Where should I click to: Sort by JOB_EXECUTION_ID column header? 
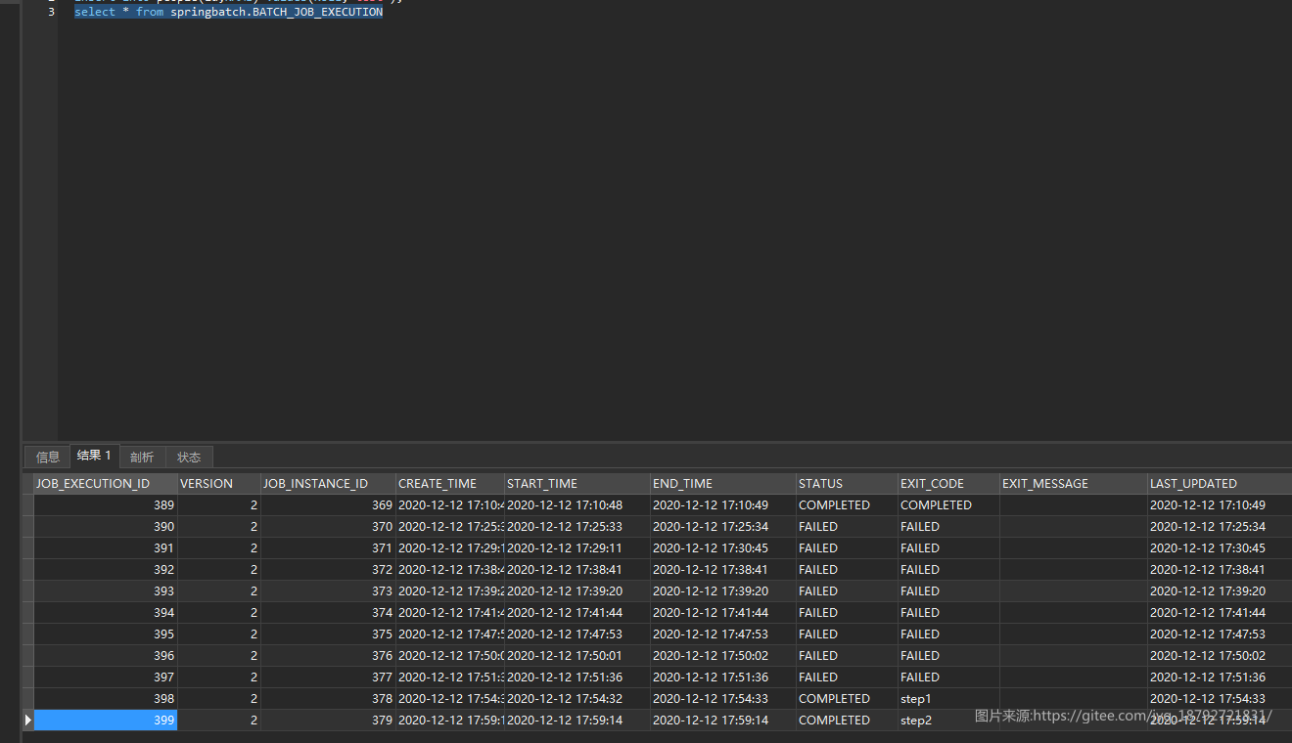tap(105, 484)
